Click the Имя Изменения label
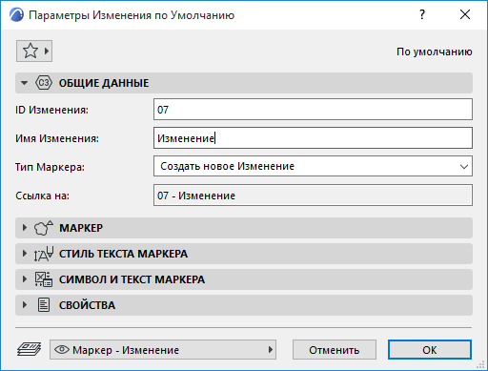The width and height of the screenshot is (488, 371). tap(57, 138)
